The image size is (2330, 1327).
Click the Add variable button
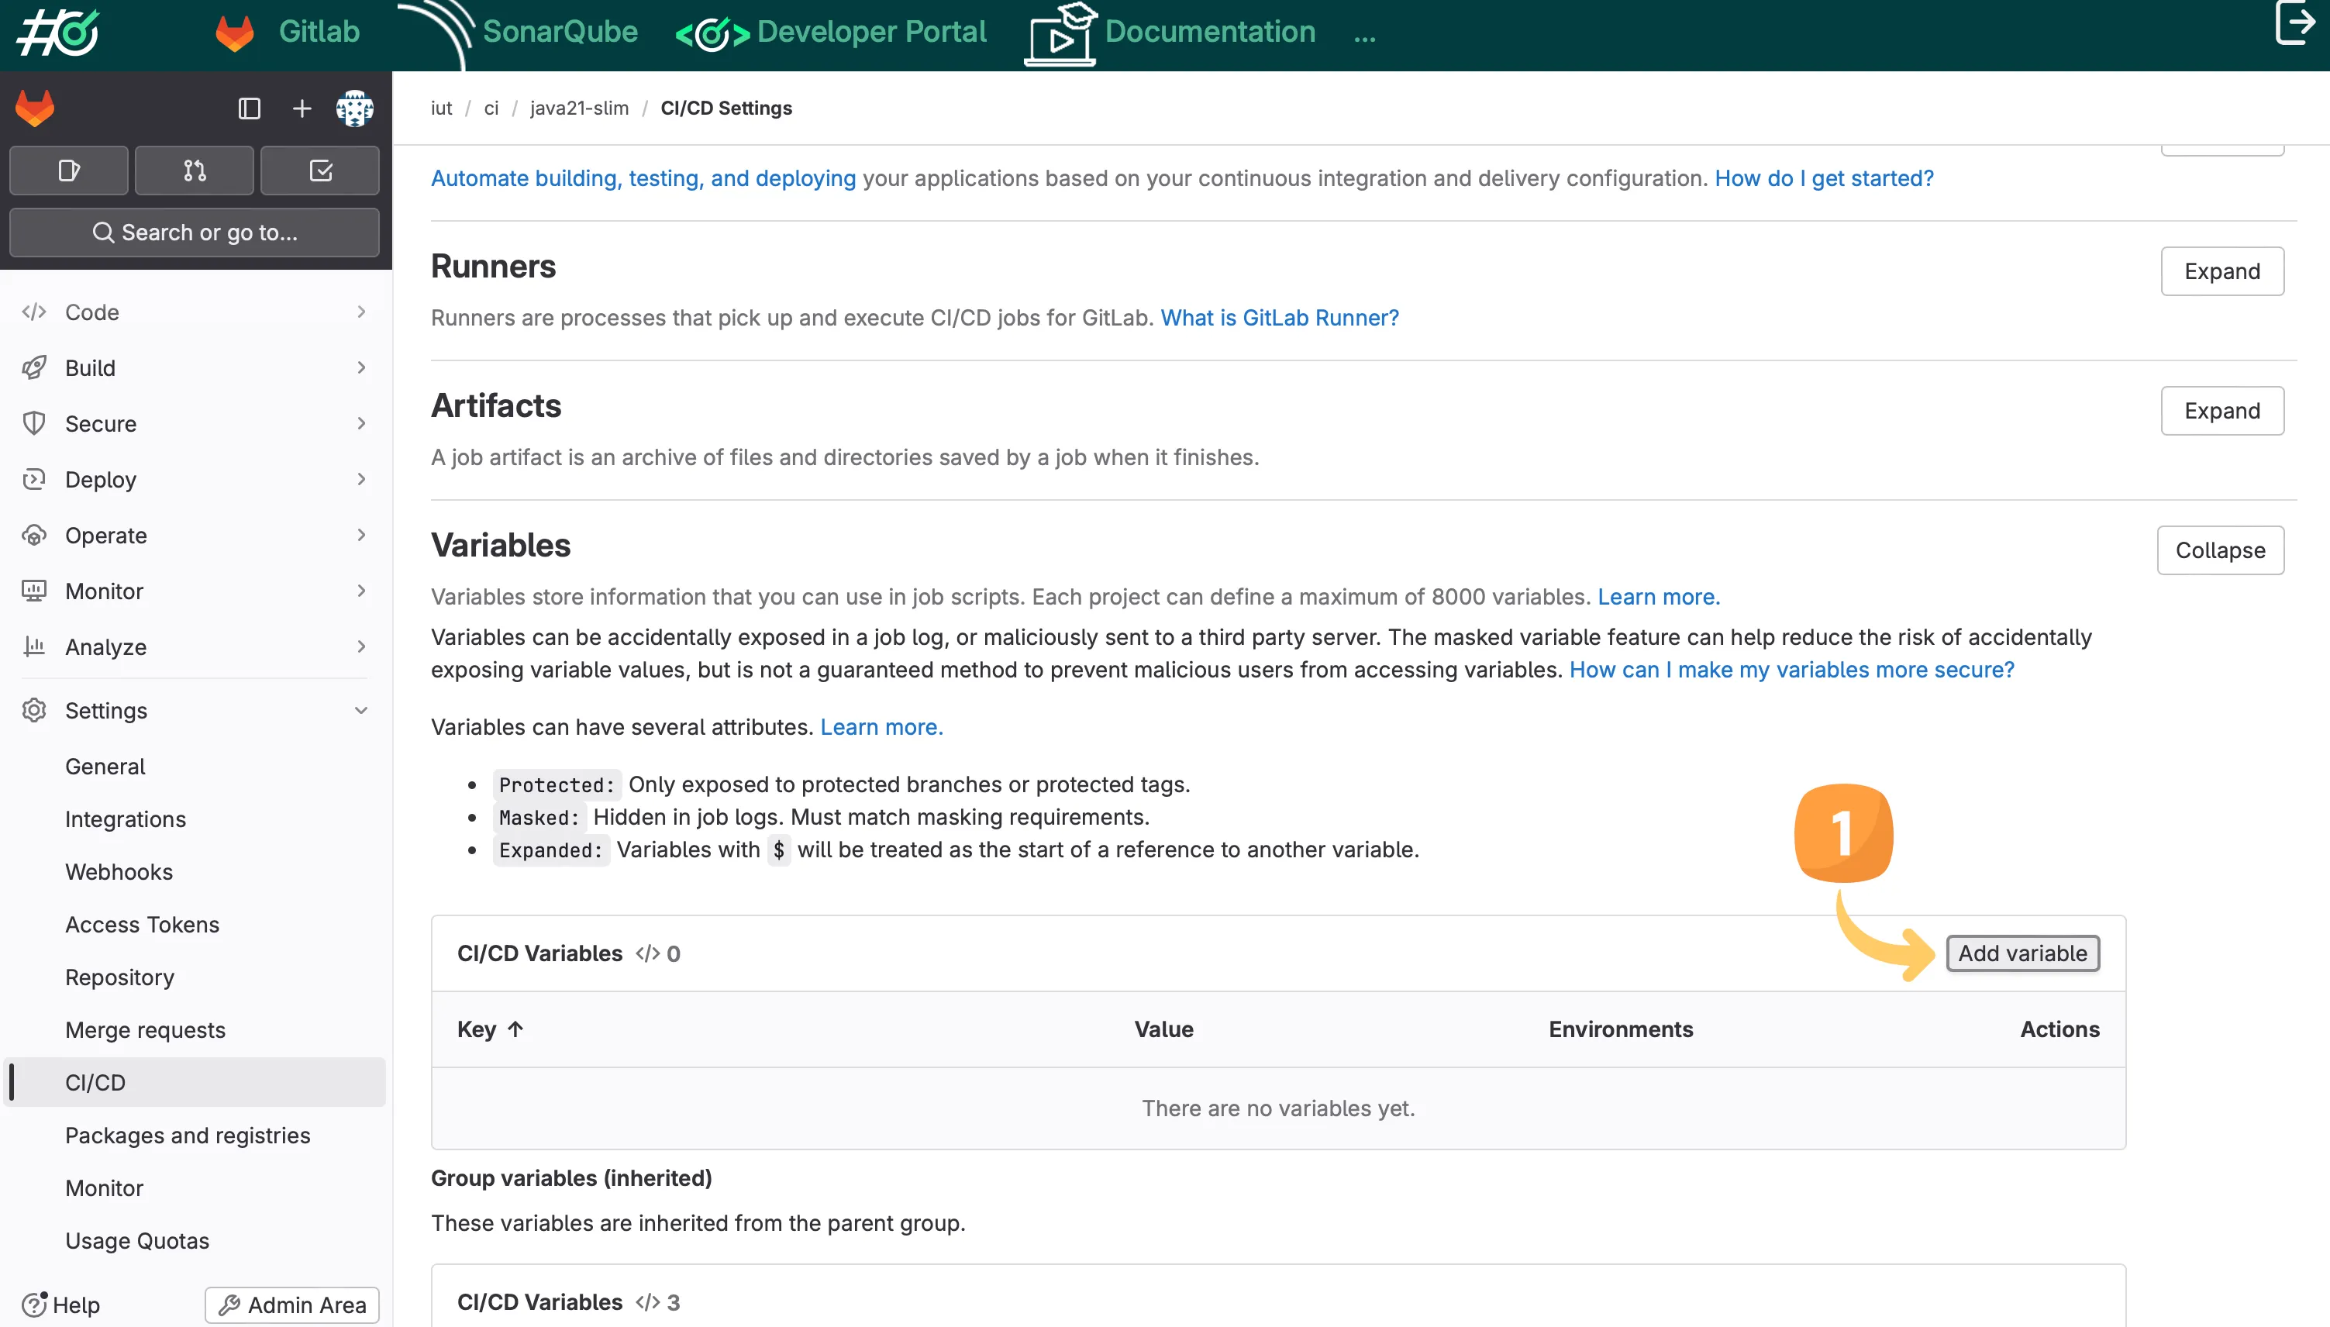point(2022,953)
